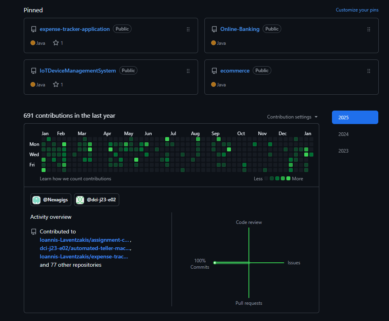Click Learn how we count contributions
Image resolution: width=389 pixels, height=321 pixels.
(75, 179)
